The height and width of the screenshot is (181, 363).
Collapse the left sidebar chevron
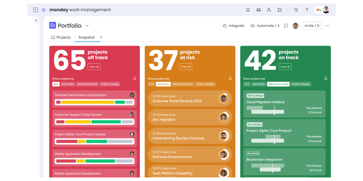coord(36,21)
